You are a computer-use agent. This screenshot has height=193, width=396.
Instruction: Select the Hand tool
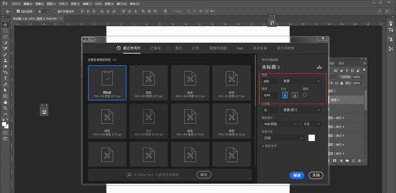pyautogui.click(x=5, y=102)
